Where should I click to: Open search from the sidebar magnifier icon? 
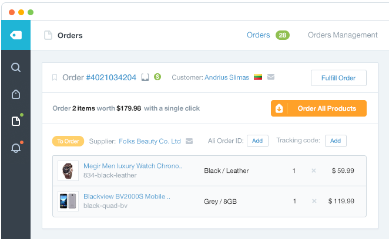tap(16, 67)
